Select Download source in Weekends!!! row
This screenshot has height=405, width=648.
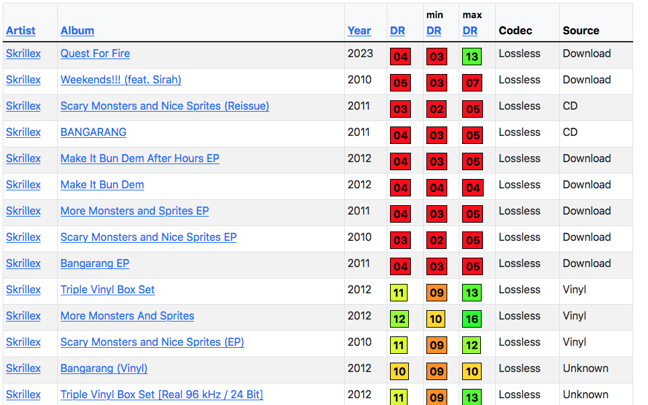point(587,79)
